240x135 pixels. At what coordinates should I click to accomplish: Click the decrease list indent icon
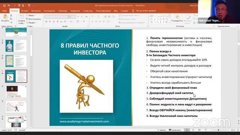tap(105, 16)
